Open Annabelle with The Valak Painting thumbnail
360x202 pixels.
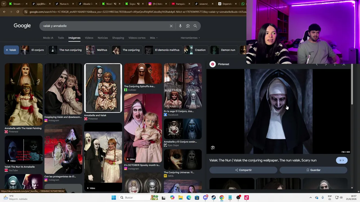24,95
